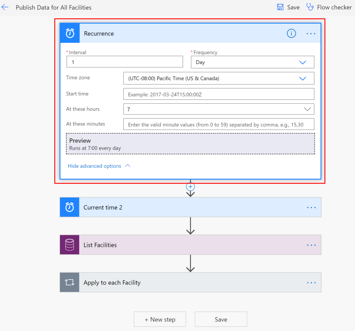Click Apply to each loop icon
This screenshot has width=355, height=331.
(70, 283)
